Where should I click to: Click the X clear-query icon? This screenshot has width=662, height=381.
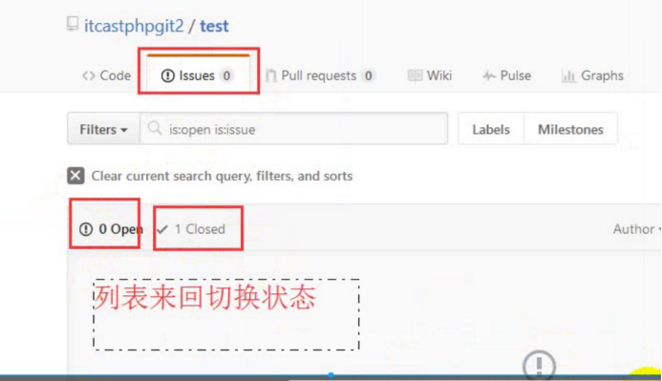tap(75, 176)
